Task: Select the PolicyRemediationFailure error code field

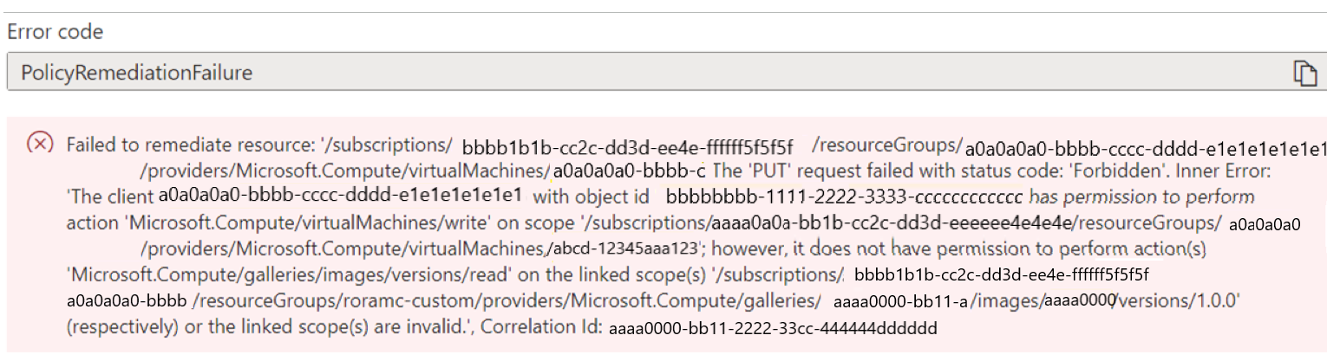Action: pos(666,73)
